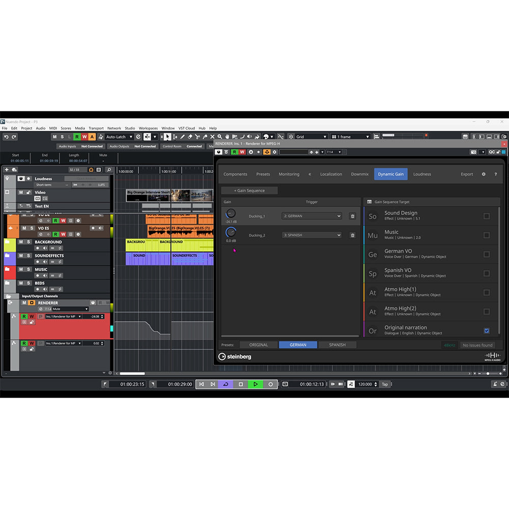Mute the BACKGROUND track
509x509 pixels.
coord(21,242)
